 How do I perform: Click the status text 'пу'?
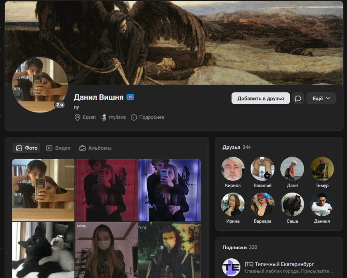[x=76, y=107]
